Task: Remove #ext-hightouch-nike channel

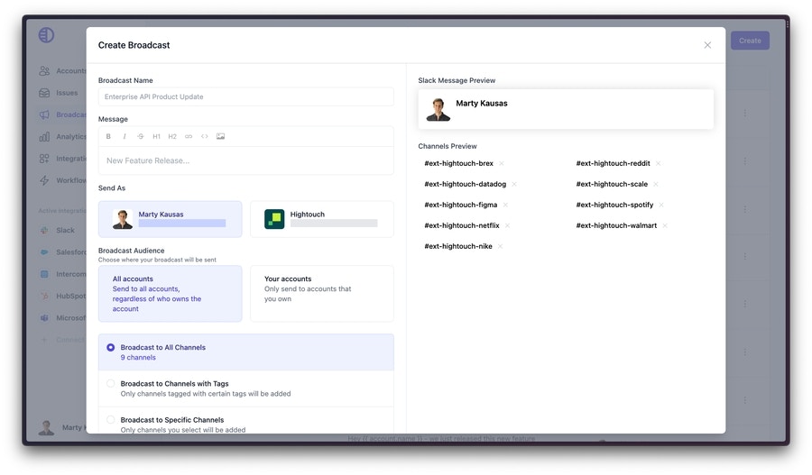Action: tap(500, 246)
